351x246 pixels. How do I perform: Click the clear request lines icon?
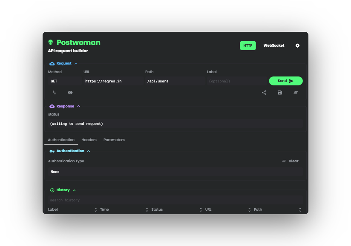pos(296,93)
